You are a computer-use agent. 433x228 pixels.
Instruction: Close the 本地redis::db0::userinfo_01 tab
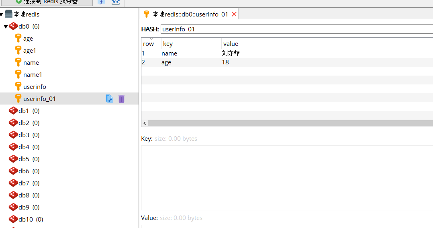point(234,14)
